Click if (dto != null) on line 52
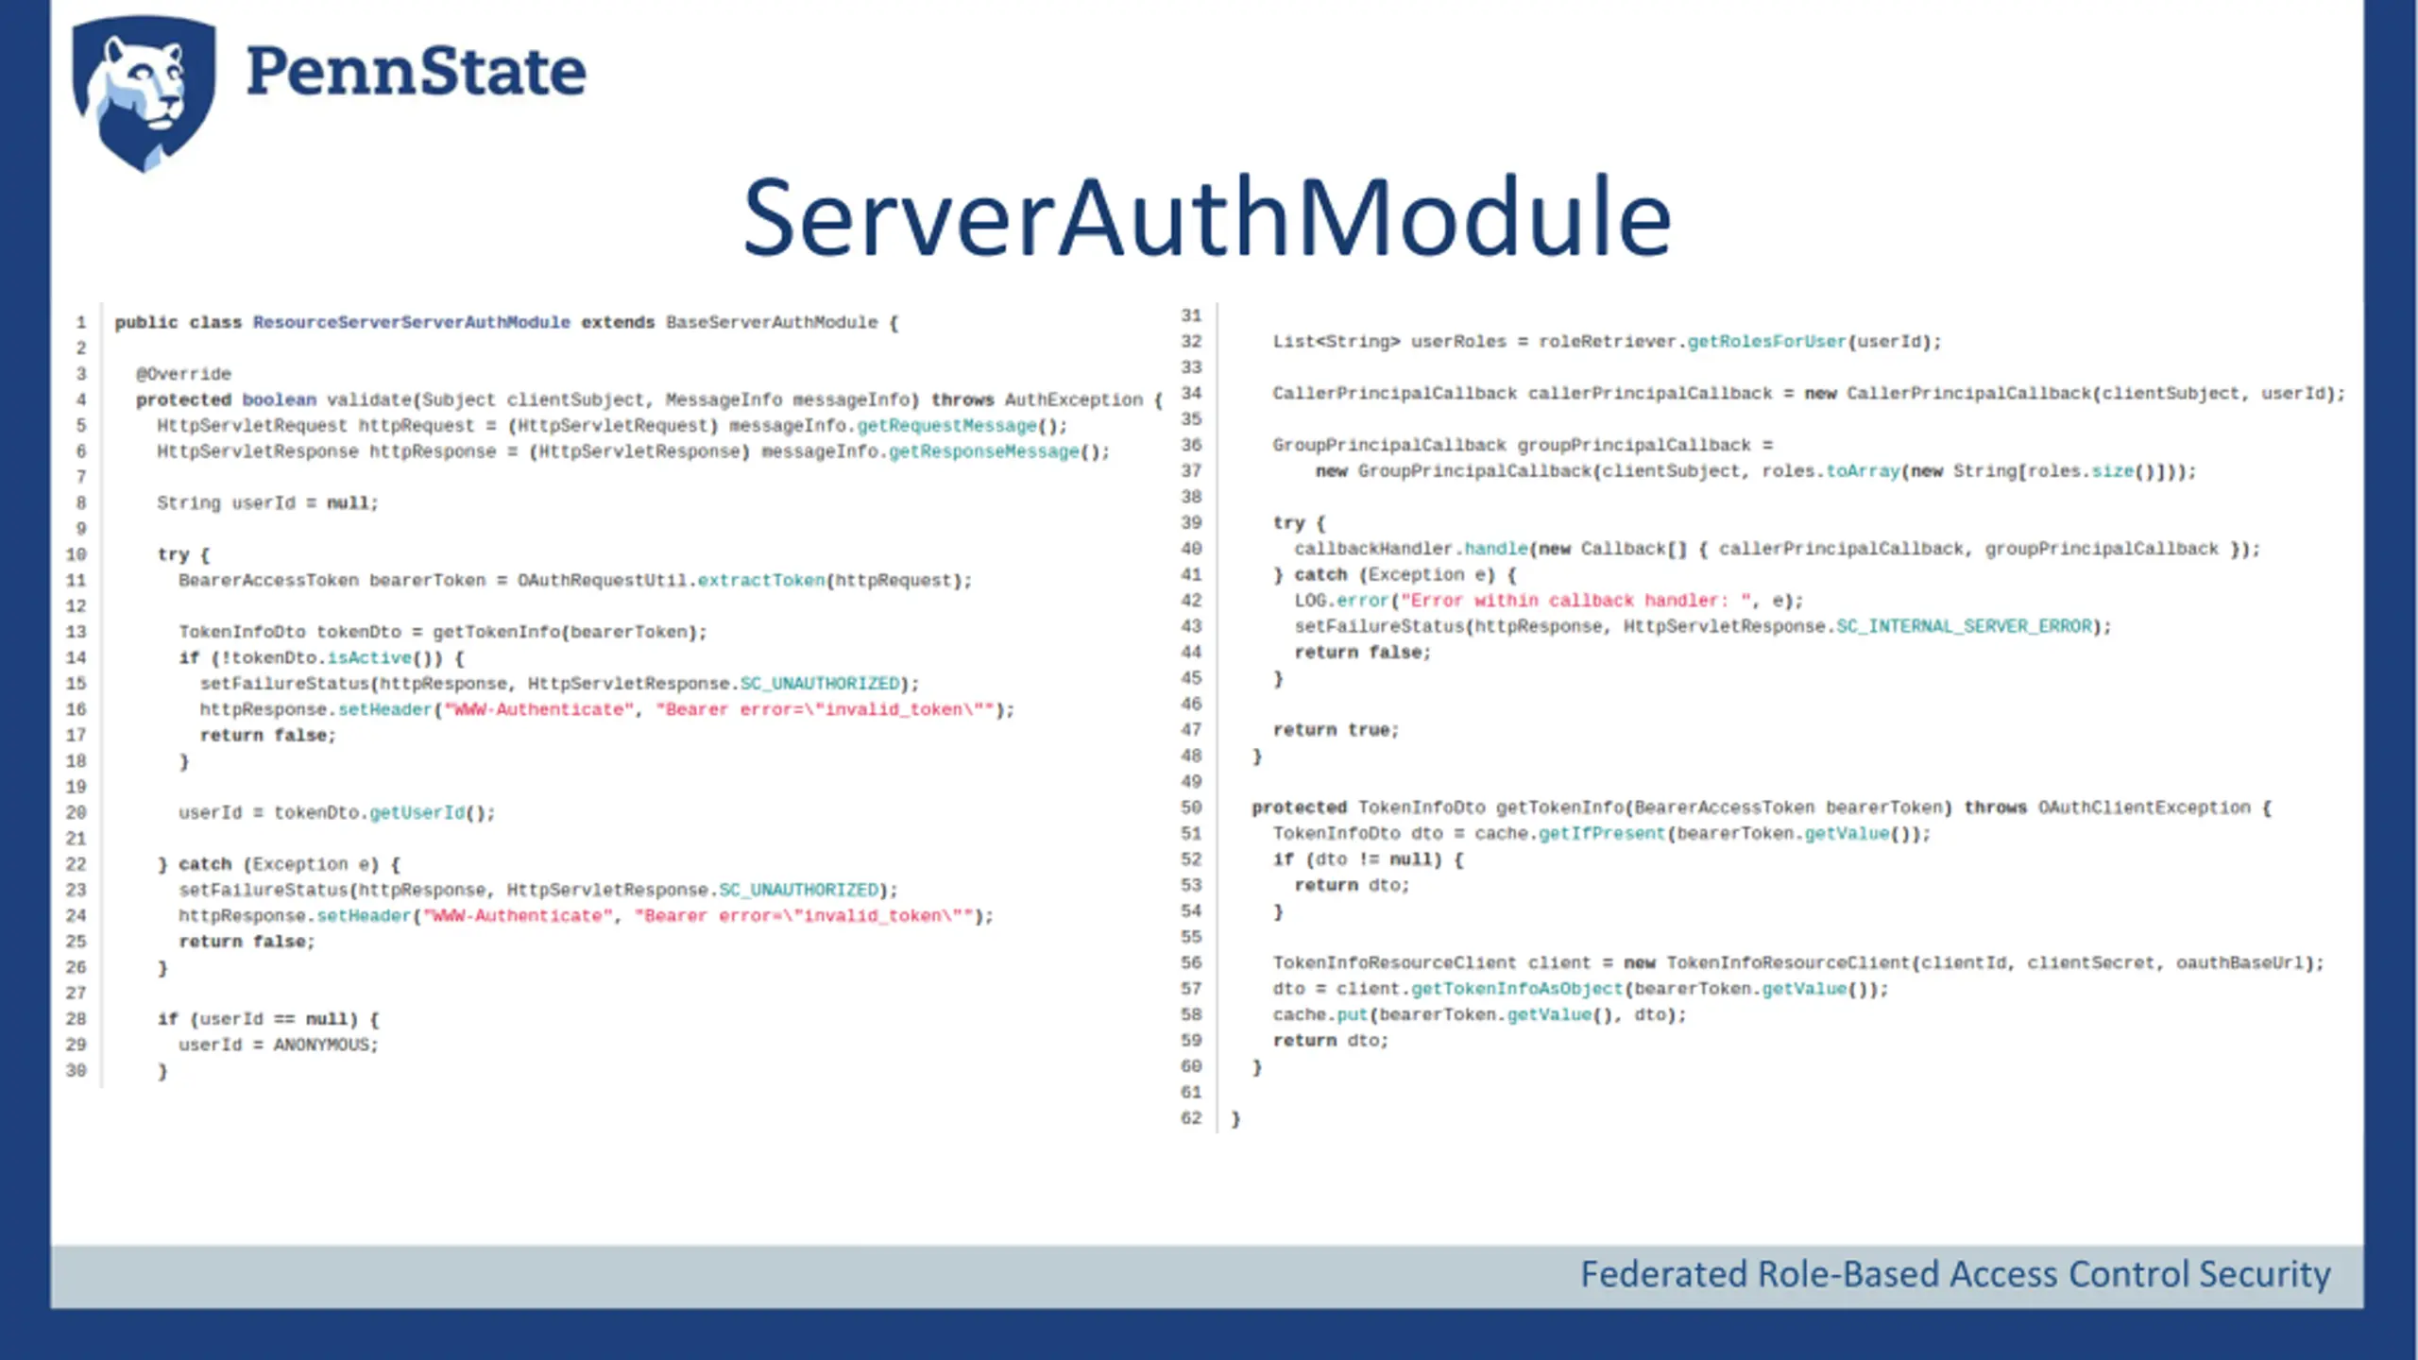The height and width of the screenshot is (1360, 2418). point(1368,859)
